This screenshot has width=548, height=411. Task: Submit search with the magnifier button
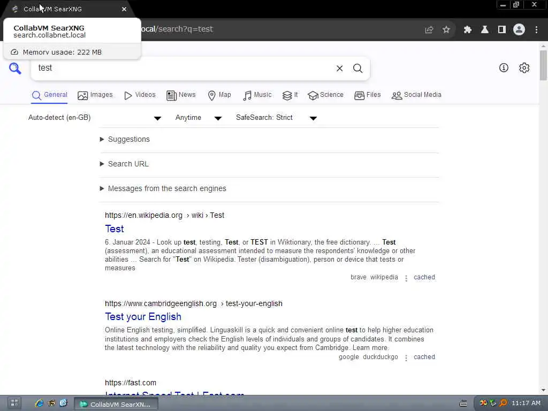[357, 68]
